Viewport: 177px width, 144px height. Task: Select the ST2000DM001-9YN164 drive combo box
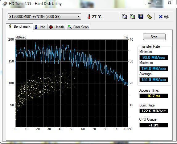pyautogui.click(x=44, y=17)
